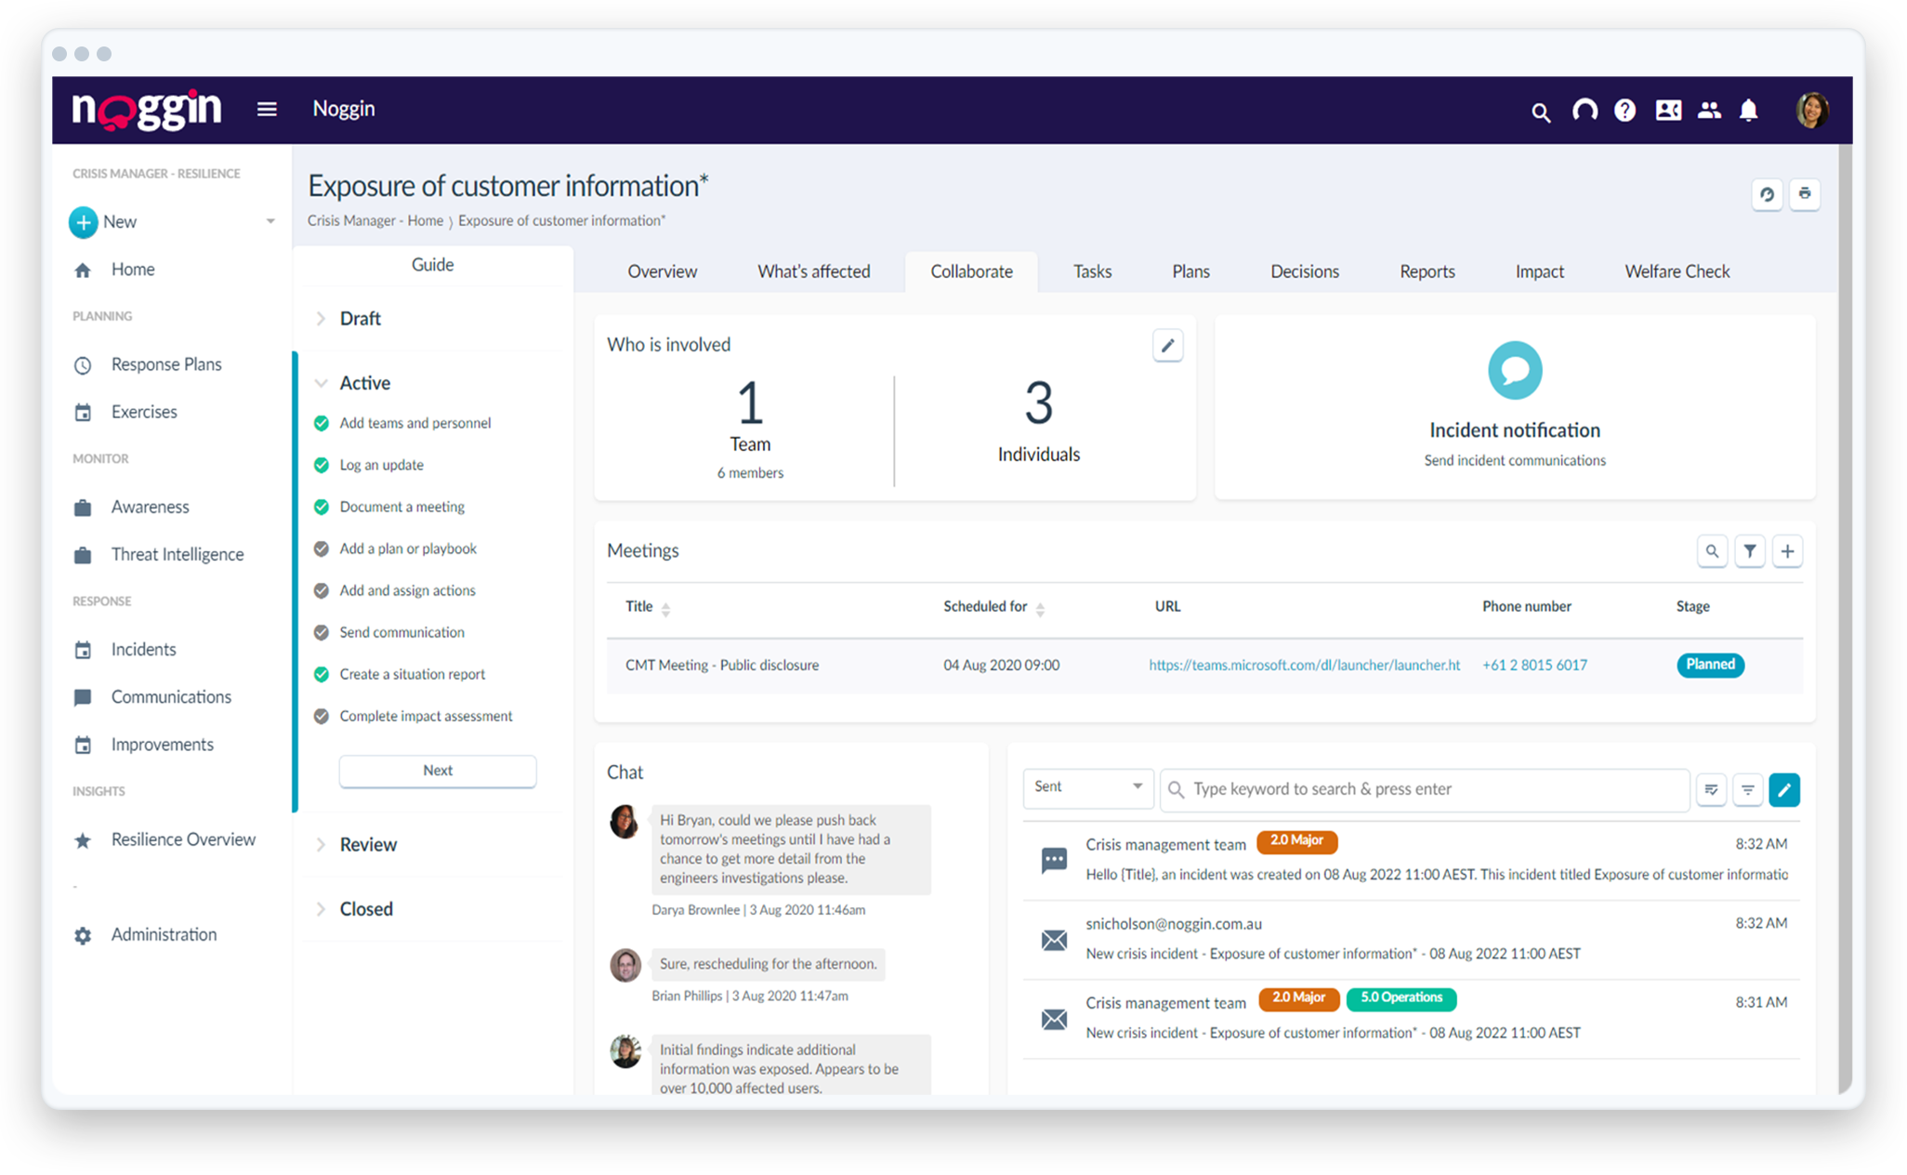
Task: Open the help question-mark icon
Action: click(1624, 110)
